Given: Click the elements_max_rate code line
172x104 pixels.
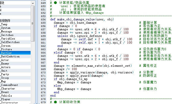Looking at the screenshot, I should 92,66.
